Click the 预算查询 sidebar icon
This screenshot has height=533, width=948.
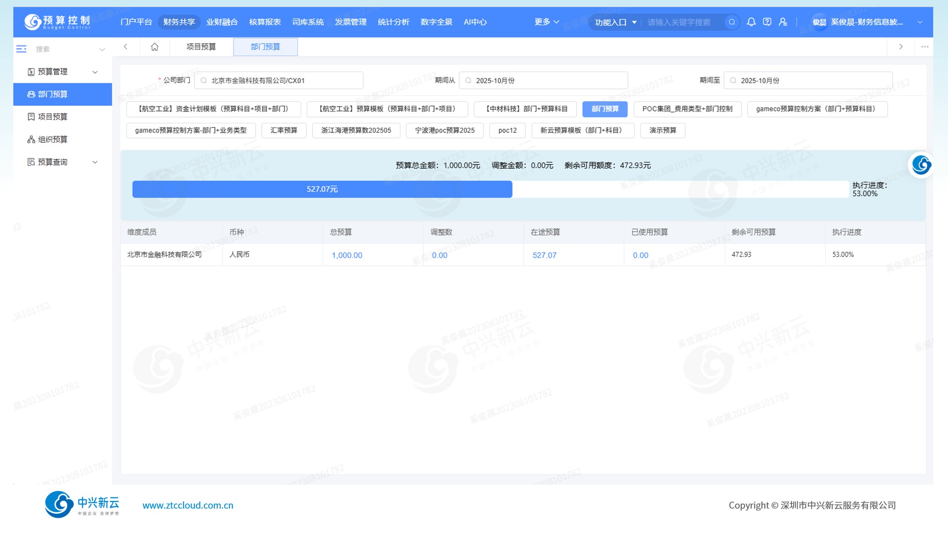(31, 162)
